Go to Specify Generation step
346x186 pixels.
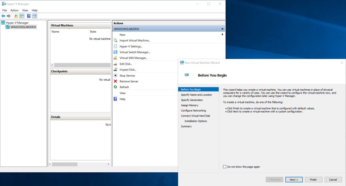click(192, 100)
